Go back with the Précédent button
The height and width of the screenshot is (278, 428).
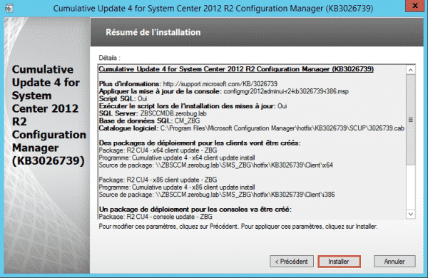pos(292,262)
